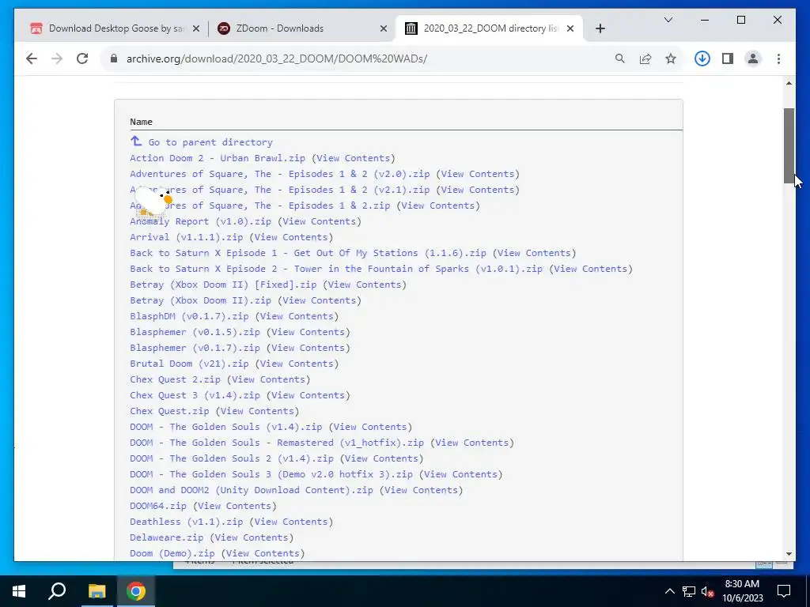This screenshot has height=607, width=810.
Task: Close the ZDoom Downloads tab
Action: tap(384, 28)
